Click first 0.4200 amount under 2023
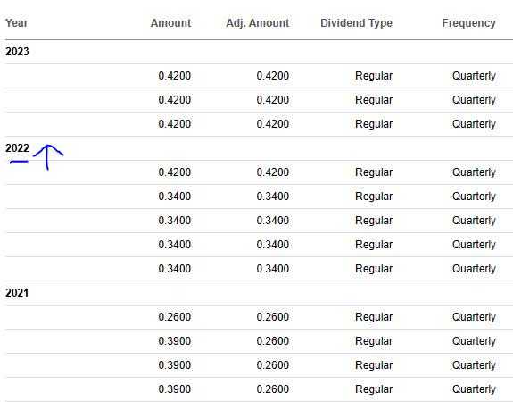This screenshot has width=513, height=402. 174,76
